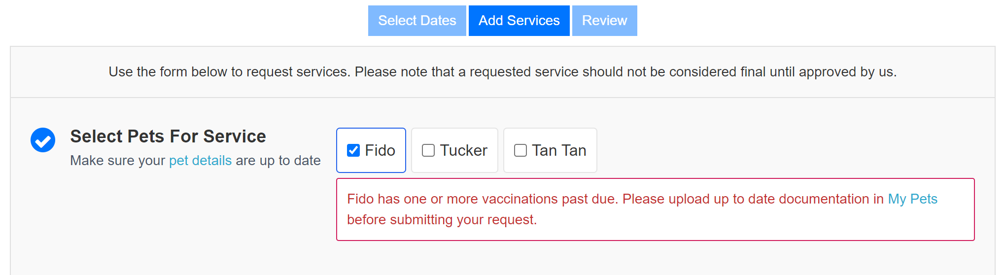Click the 'Use the form below' instruction text
The width and height of the screenshot is (1005, 275).
tap(502, 72)
